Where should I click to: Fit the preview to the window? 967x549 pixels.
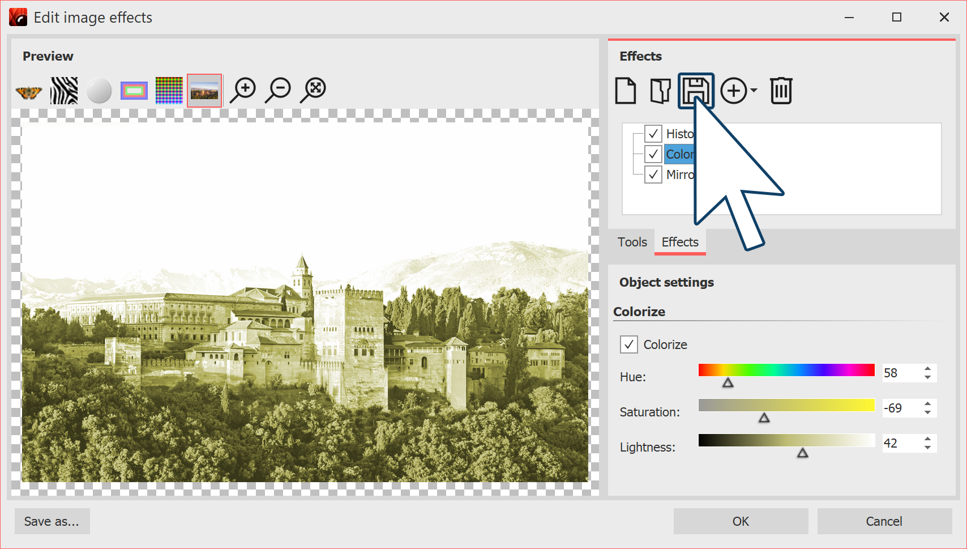[313, 89]
